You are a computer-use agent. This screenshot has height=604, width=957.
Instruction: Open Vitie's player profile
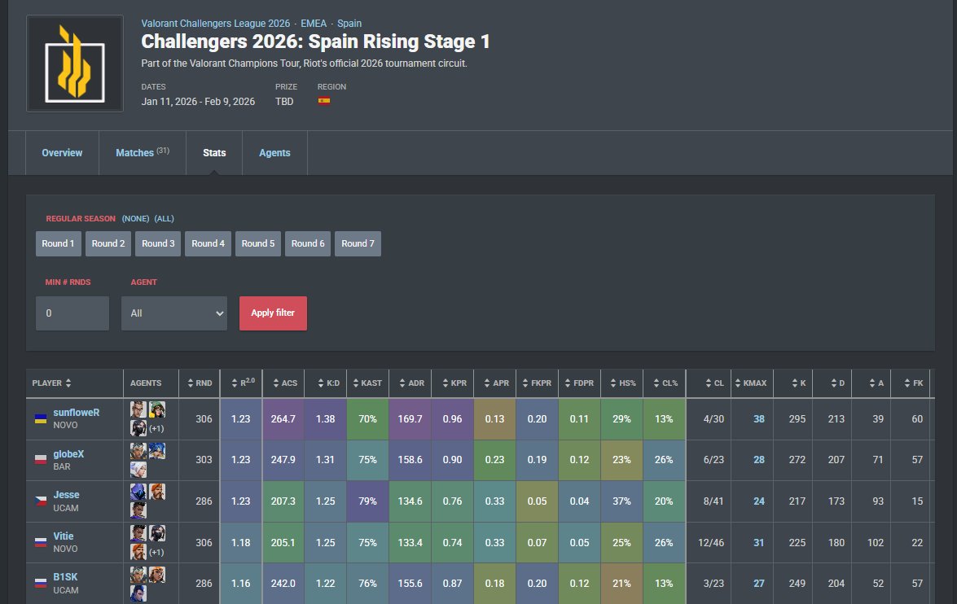(x=63, y=536)
